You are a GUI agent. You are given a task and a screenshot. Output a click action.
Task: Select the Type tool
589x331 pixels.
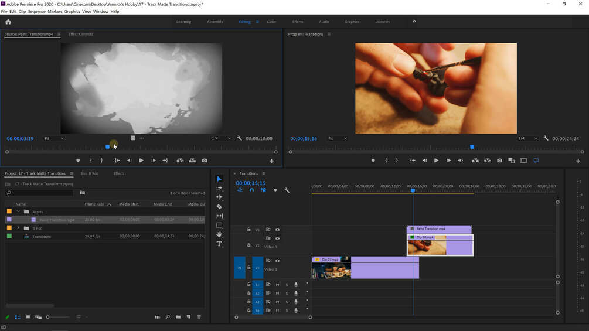pyautogui.click(x=219, y=244)
